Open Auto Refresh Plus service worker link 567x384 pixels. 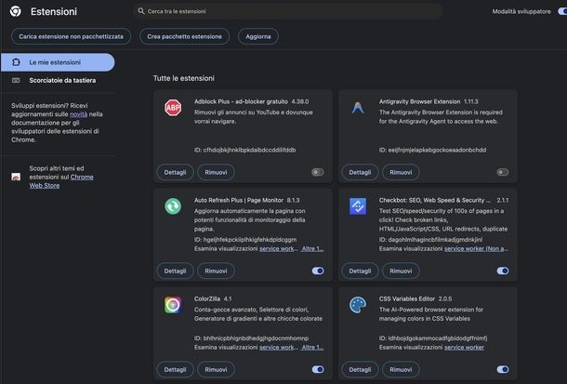[279, 249]
